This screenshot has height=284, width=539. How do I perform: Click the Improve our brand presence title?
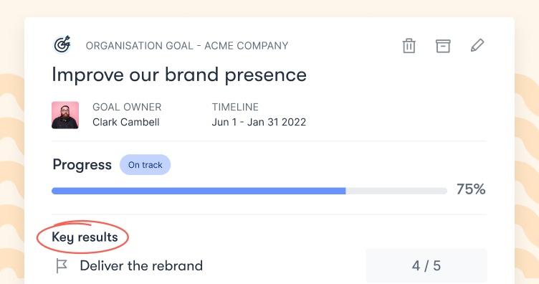click(179, 75)
